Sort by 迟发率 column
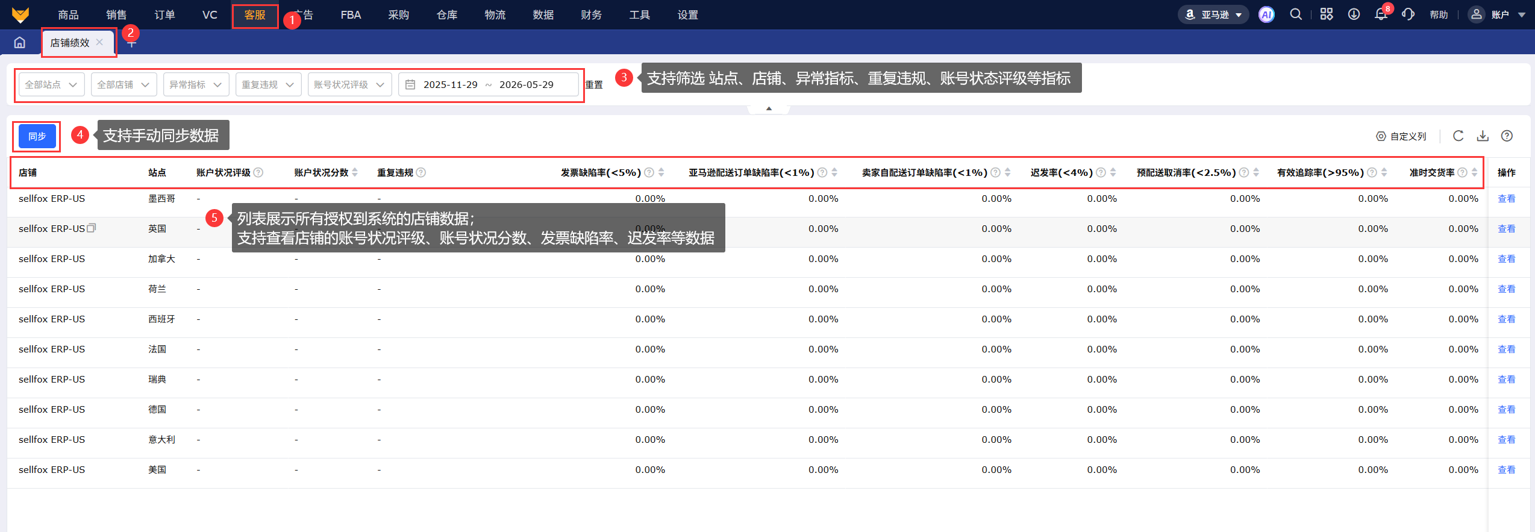This screenshot has height=532, width=1535. (x=1113, y=172)
